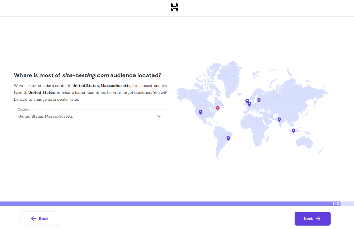Screen dimensions: 354x229
Task: Select the United Kingdom data center pin
Action: click(247, 100)
